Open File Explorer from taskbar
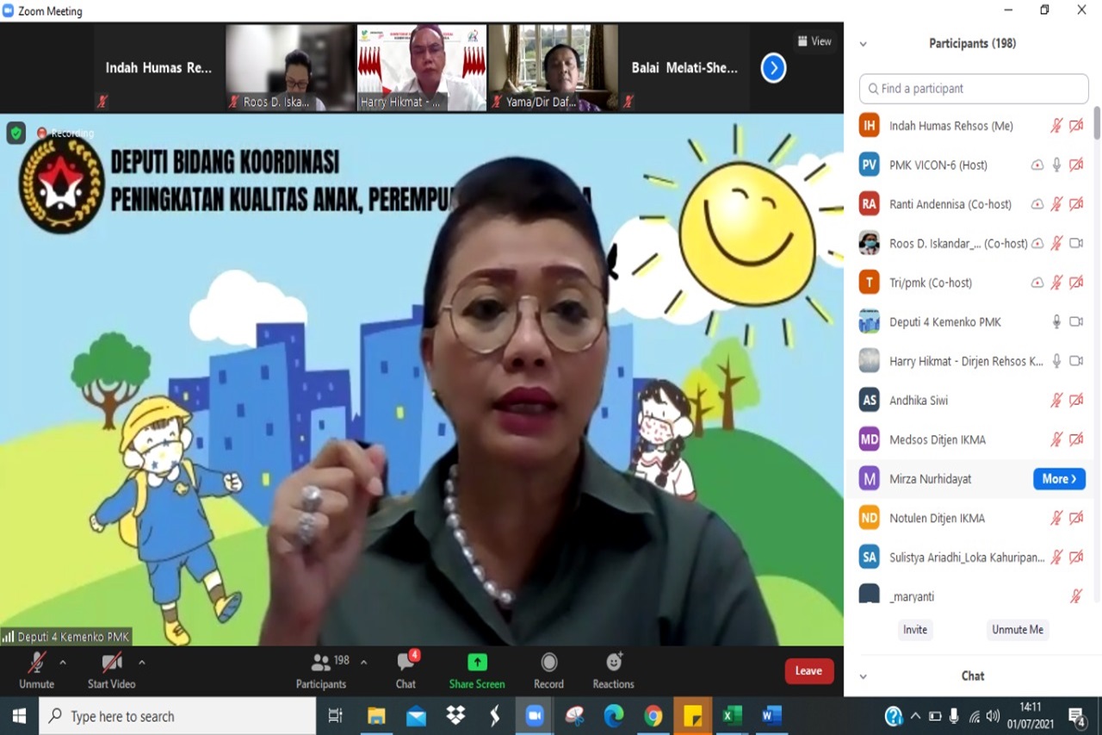This screenshot has height=735, width=1102. 376,716
